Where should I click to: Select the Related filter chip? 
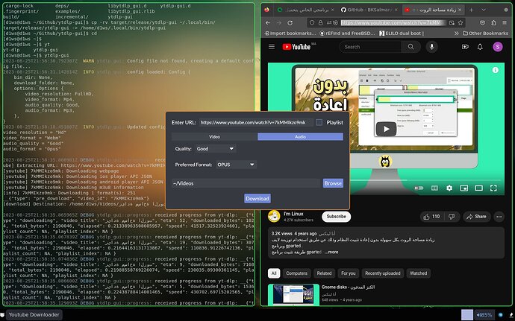[324, 273]
